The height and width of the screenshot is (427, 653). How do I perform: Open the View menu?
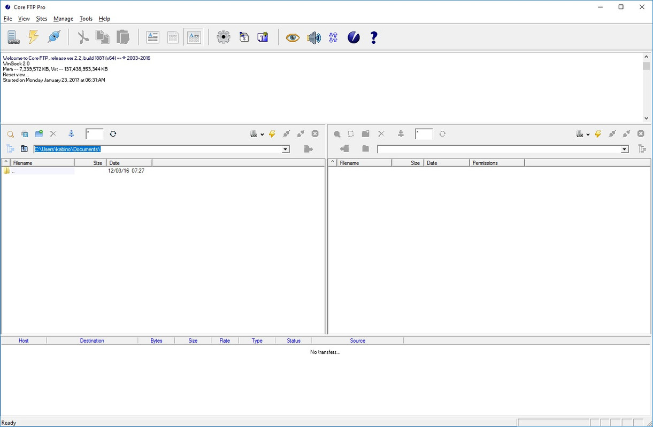pyautogui.click(x=24, y=19)
